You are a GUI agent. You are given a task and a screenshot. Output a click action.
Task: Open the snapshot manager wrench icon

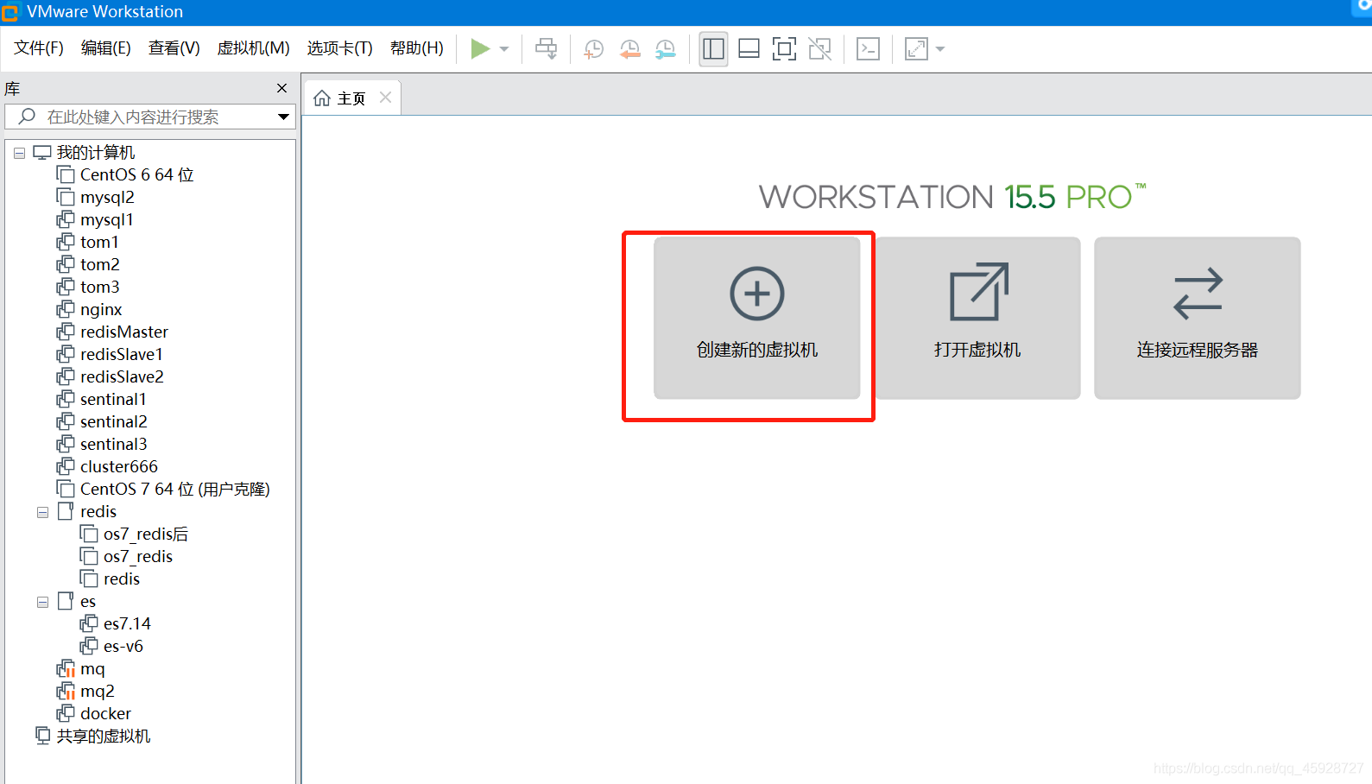665,49
